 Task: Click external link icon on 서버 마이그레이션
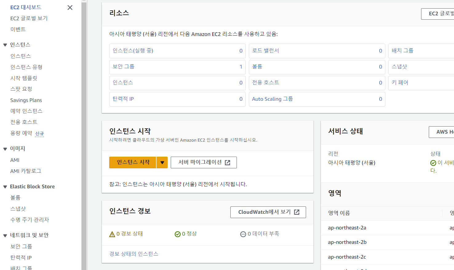point(228,163)
